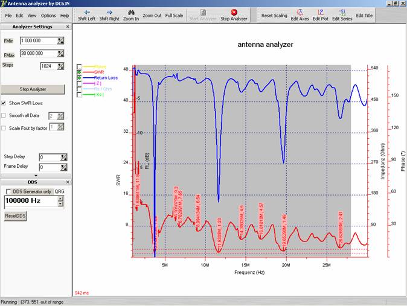Open the Edit Plot tool
Viewport: 407px width, 306px height.
click(321, 11)
